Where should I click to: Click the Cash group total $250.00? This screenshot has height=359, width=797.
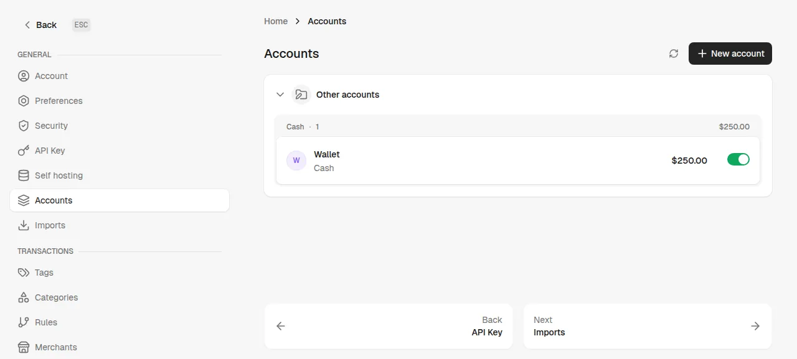click(x=734, y=126)
